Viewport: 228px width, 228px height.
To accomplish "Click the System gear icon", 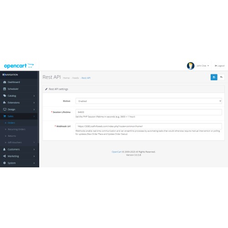I will pyautogui.click(x=5, y=163).
